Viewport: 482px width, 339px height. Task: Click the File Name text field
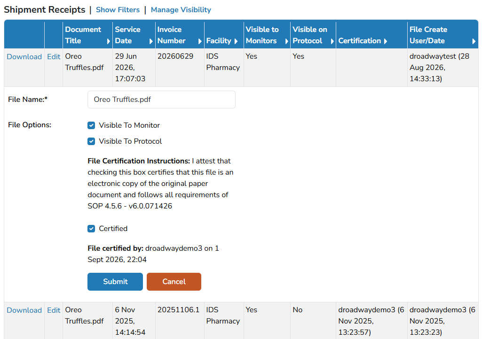tap(161, 100)
